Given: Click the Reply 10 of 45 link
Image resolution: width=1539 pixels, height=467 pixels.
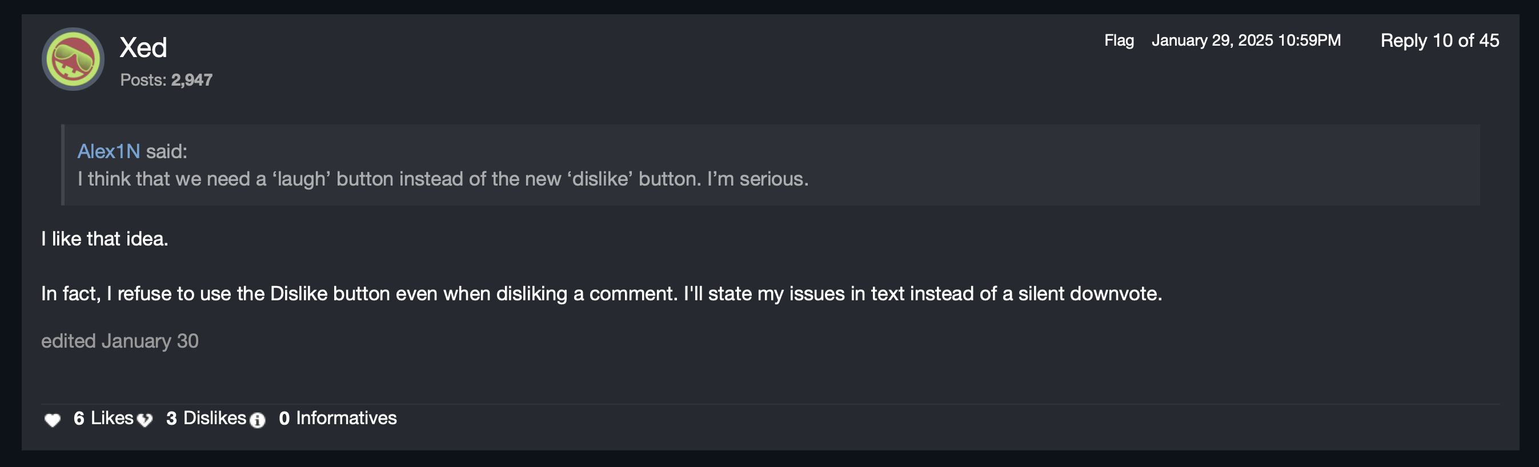Looking at the screenshot, I should (x=1439, y=41).
